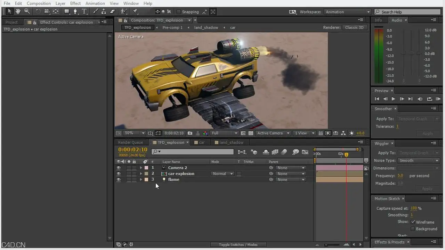The height and width of the screenshot is (250, 445).
Task: Select the Rotation tool
Action: point(38,11)
